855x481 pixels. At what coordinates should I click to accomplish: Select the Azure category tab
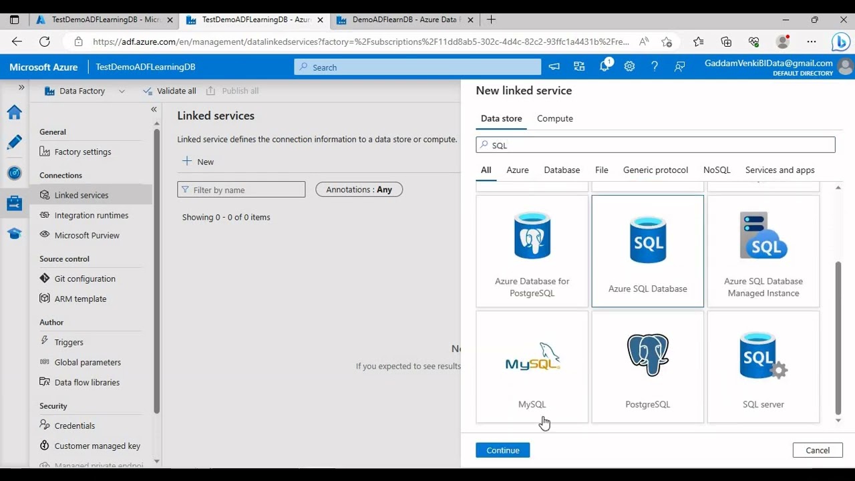[518, 170]
